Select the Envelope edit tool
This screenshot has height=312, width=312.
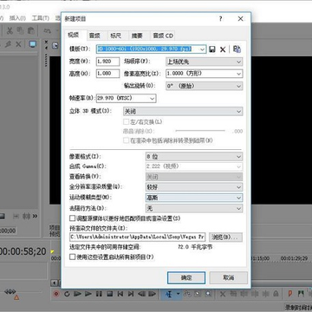click(x=187, y=294)
